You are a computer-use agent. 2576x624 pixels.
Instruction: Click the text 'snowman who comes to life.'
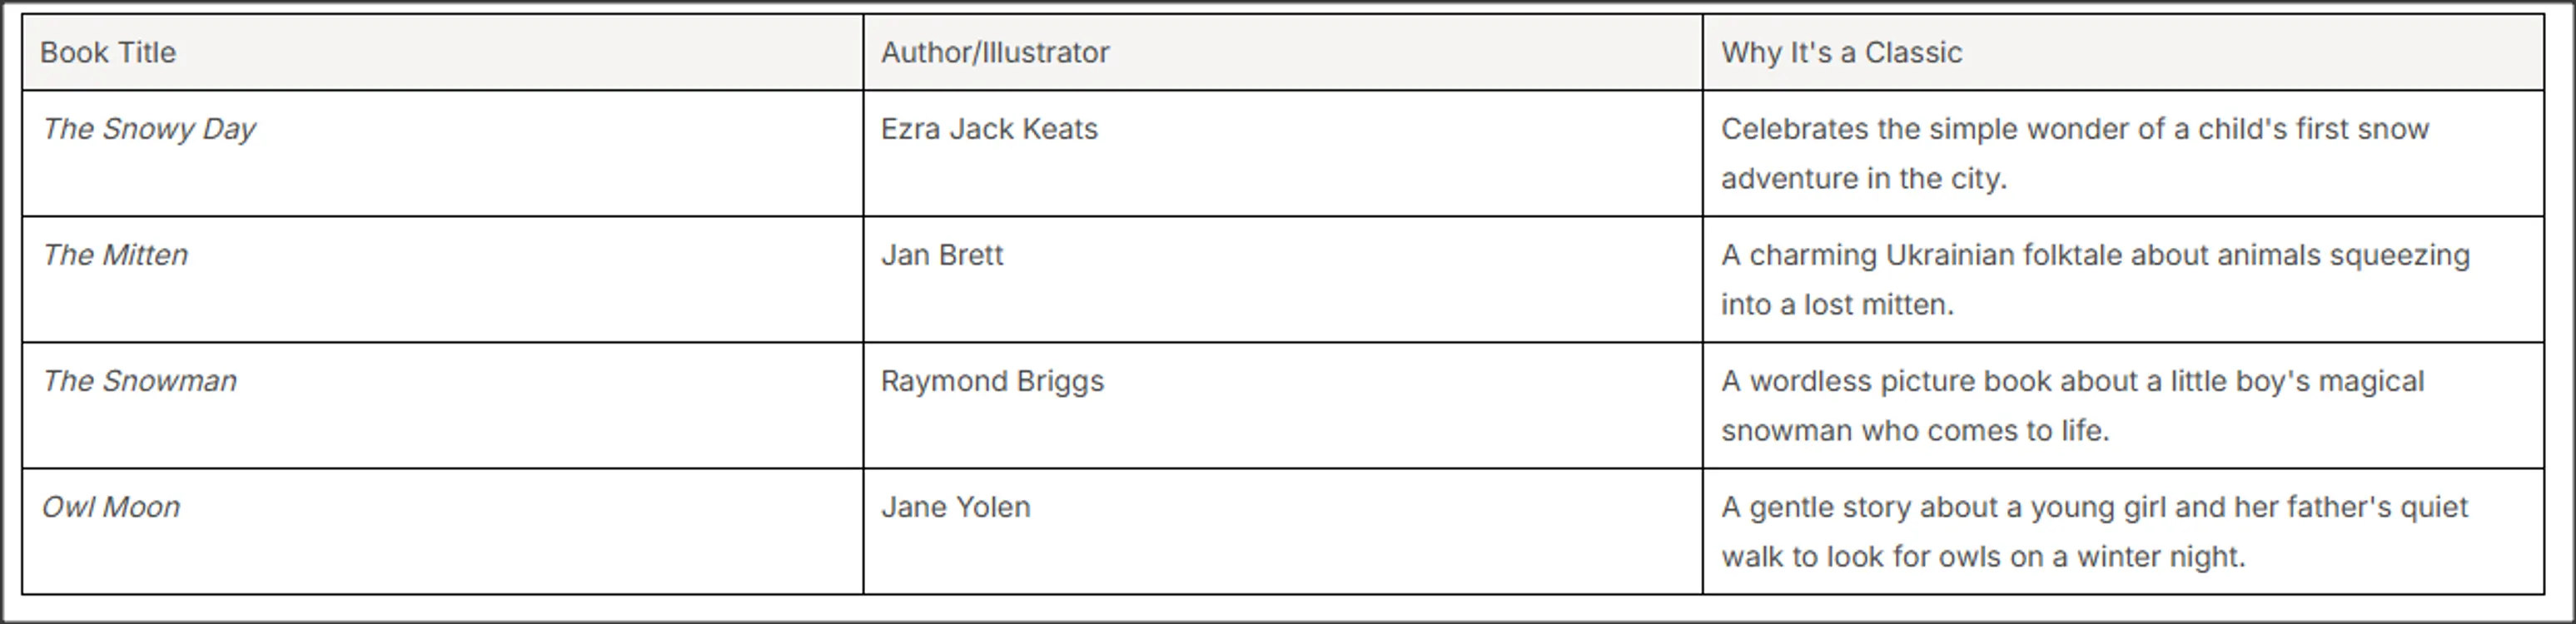1914,431
